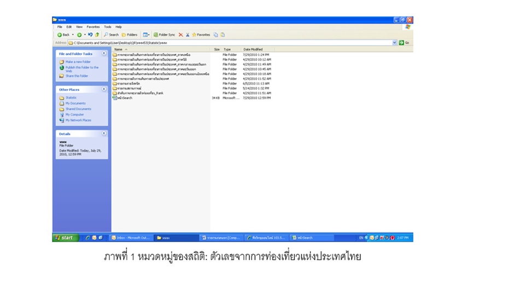This screenshot has height=295, width=525.
Task: Go Back using the green arrow
Action: tap(63, 35)
